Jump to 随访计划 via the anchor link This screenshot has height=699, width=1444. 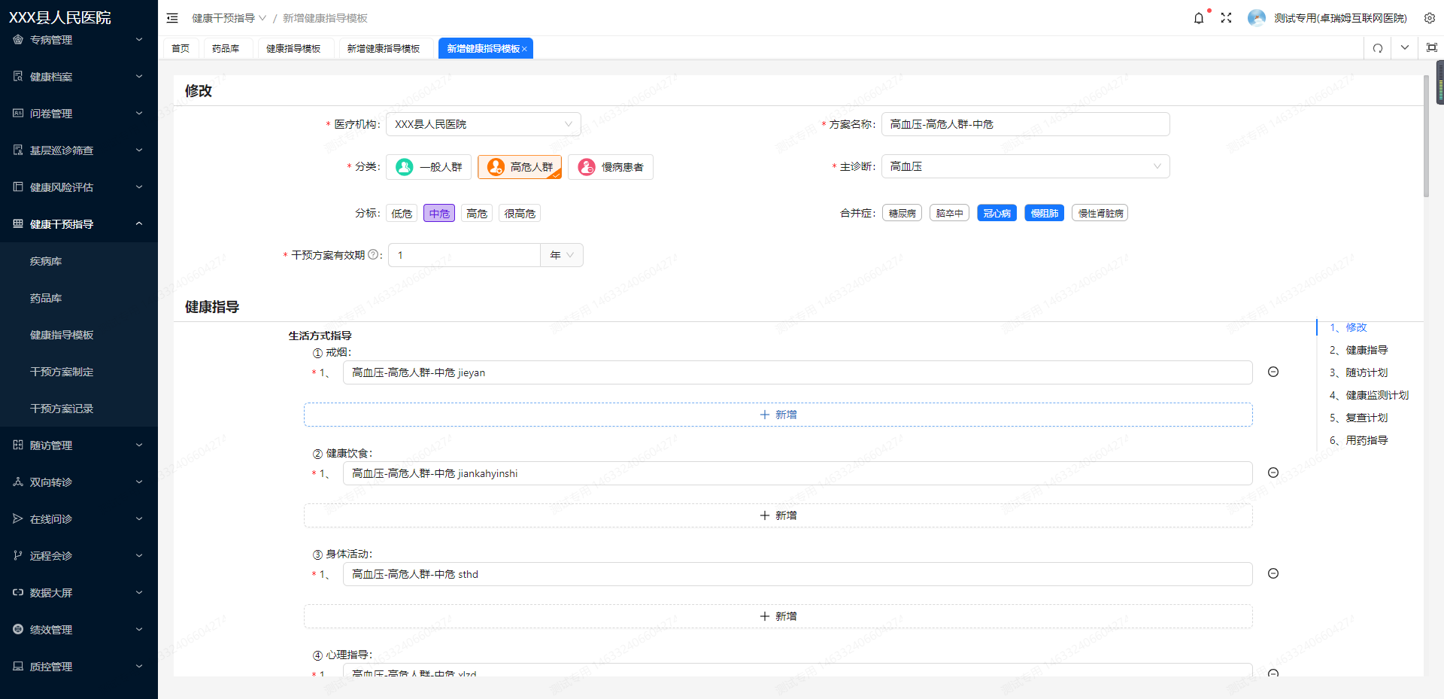pyautogui.click(x=1366, y=372)
